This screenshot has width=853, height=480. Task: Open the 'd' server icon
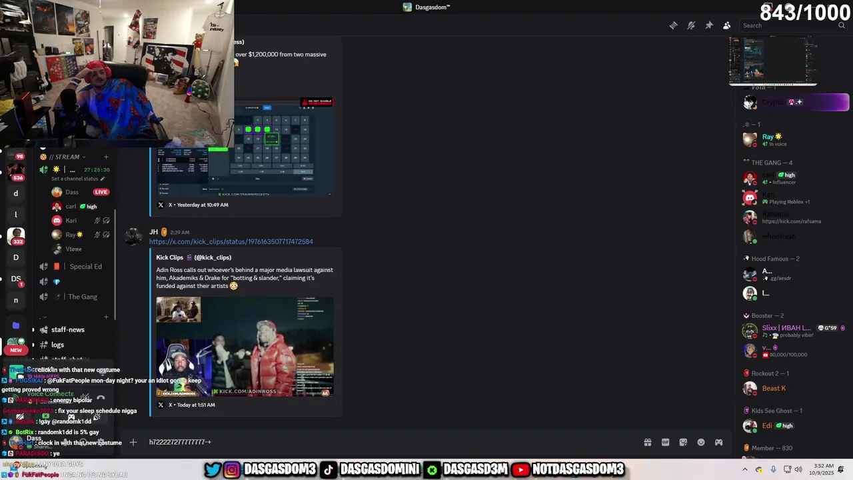point(16,193)
